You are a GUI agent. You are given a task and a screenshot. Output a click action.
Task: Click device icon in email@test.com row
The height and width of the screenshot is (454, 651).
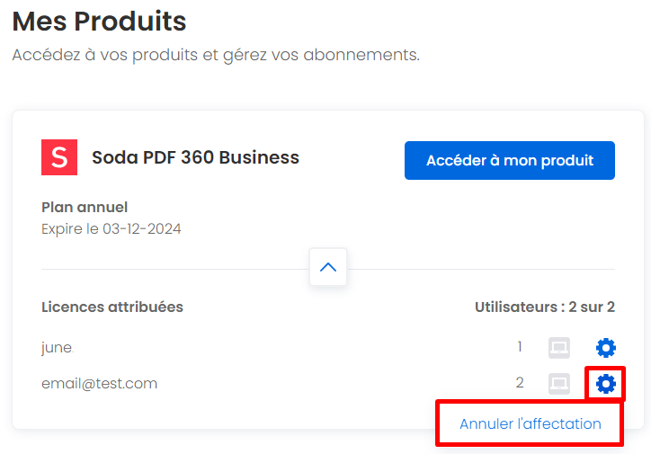click(559, 384)
